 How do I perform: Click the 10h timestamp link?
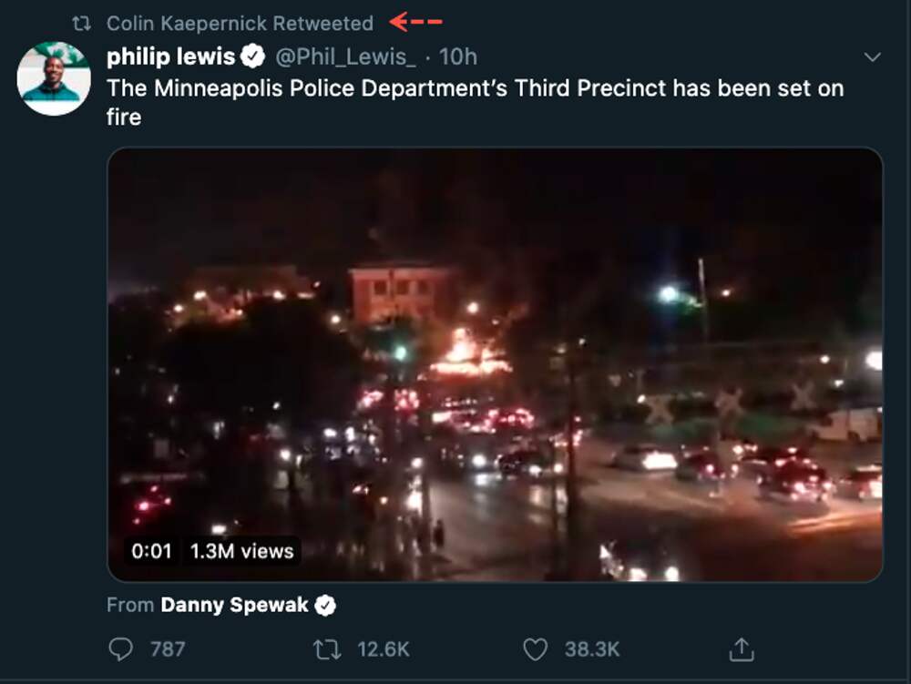tap(457, 57)
